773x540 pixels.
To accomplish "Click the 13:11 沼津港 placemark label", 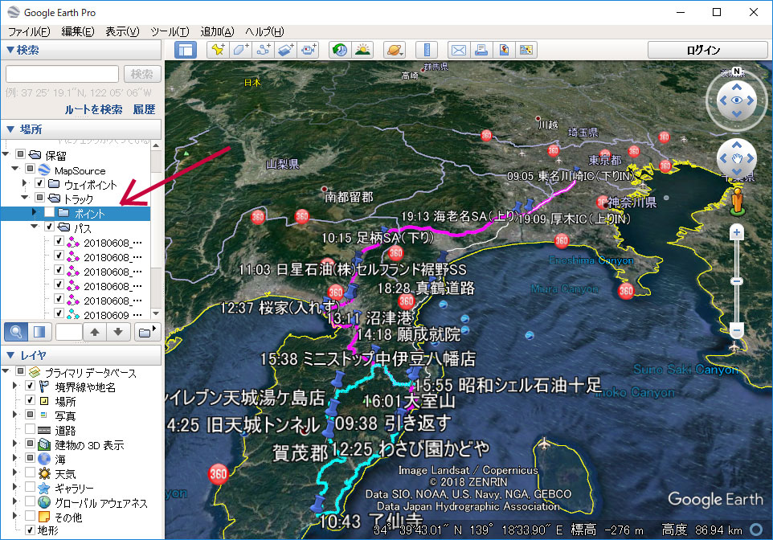I will click(370, 318).
